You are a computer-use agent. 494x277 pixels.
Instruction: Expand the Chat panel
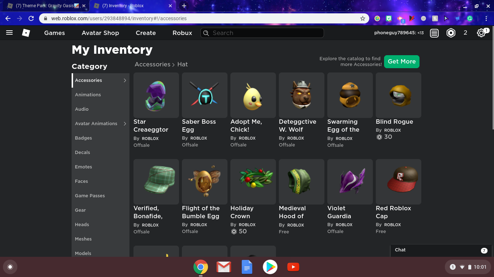(x=442, y=250)
